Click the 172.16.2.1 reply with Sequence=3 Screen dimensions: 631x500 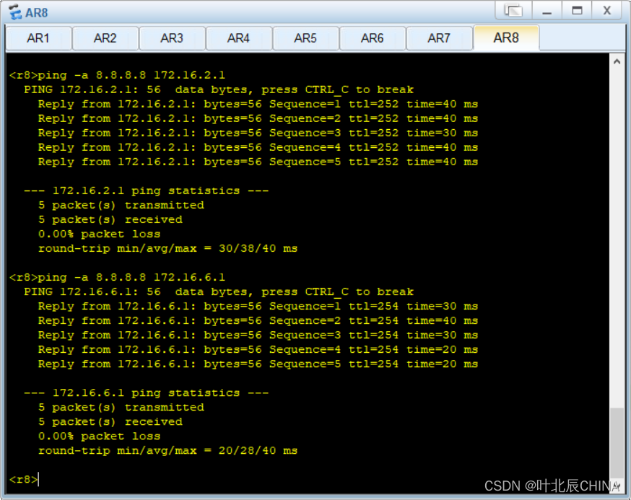point(258,133)
